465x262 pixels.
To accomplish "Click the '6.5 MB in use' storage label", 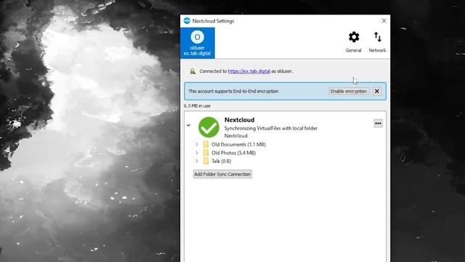I will pyautogui.click(x=197, y=106).
